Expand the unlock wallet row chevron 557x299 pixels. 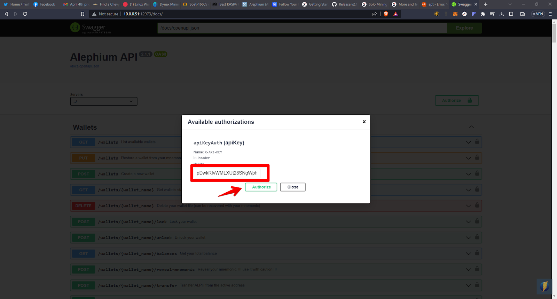tap(469, 238)
